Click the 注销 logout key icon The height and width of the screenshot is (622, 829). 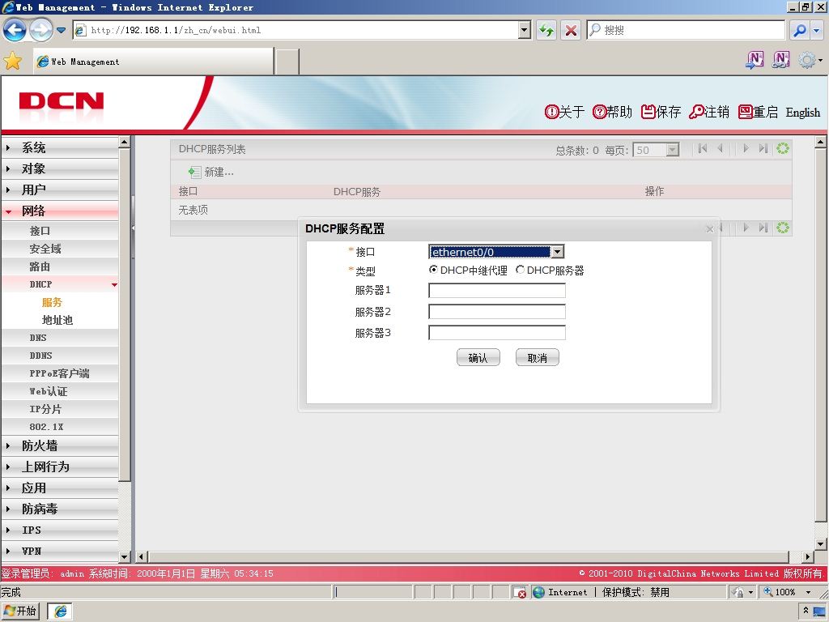click(x=696, y=112)
